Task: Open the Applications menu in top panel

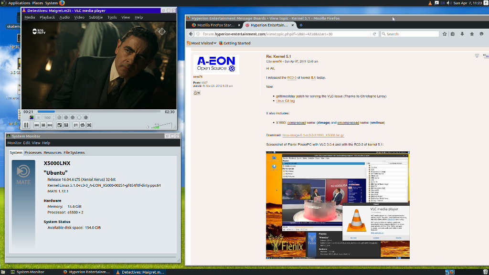Action: coord(19,3)
